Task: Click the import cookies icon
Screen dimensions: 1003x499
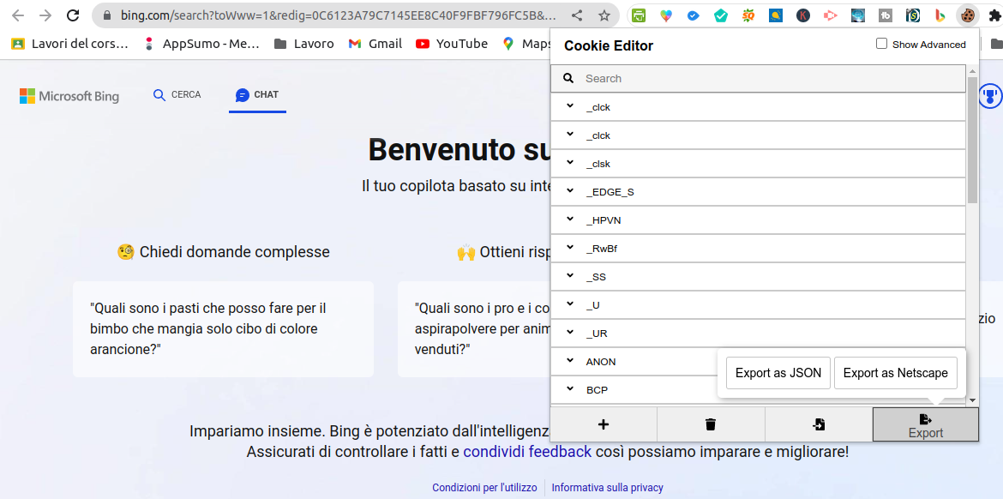Action: (819, 424)
